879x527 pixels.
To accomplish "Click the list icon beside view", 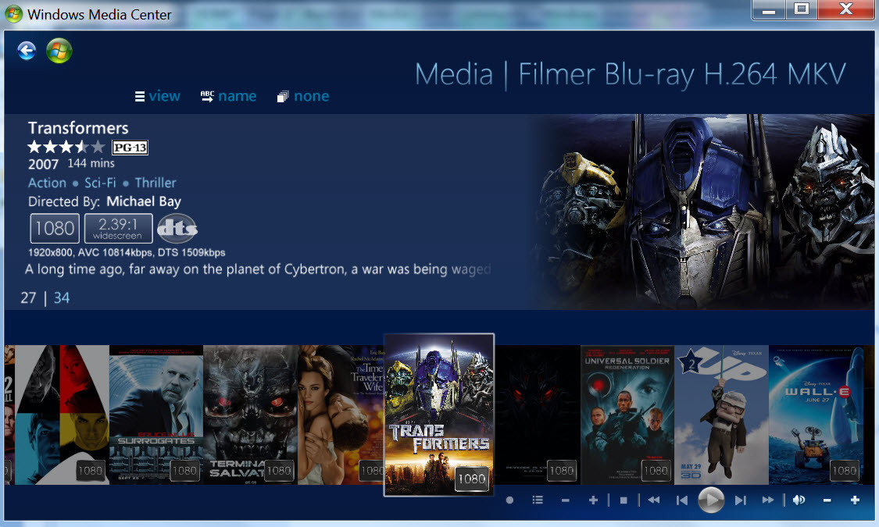I will (x=140, y=97).
